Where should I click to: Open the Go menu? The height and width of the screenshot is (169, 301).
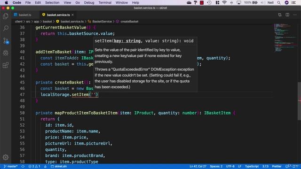[x=78, y=2]
